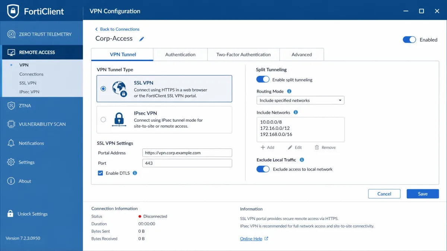Click the Duration value 00:00:00

147,224
